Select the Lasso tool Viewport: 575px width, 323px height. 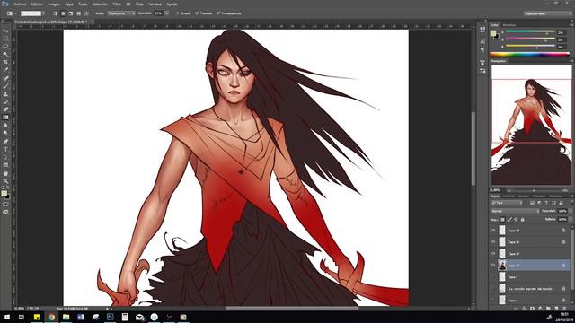[5, 46]
